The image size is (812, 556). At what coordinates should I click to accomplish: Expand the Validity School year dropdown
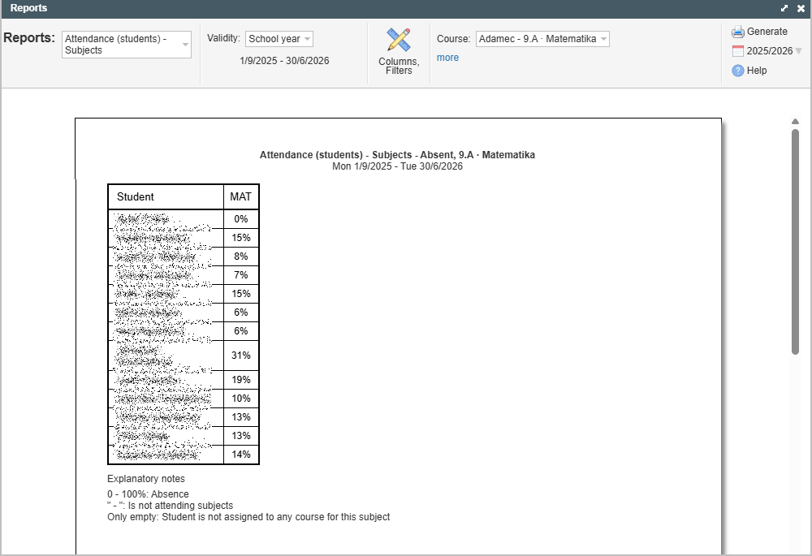point(279,39)
